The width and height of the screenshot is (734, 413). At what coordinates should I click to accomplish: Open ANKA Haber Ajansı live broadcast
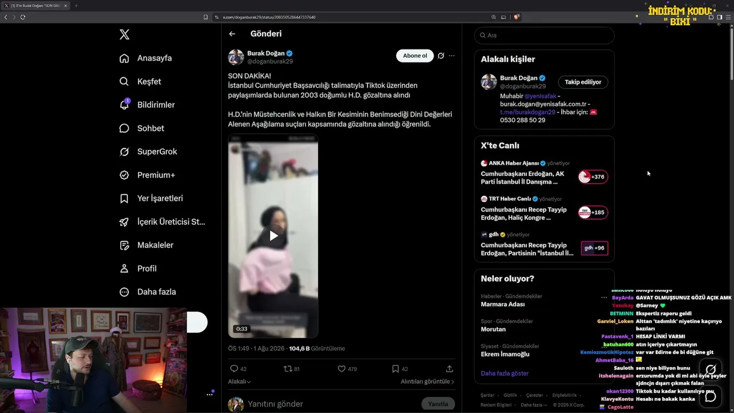coord(544,172)
